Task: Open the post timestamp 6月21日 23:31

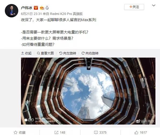Action: click(x=31, y=14)
